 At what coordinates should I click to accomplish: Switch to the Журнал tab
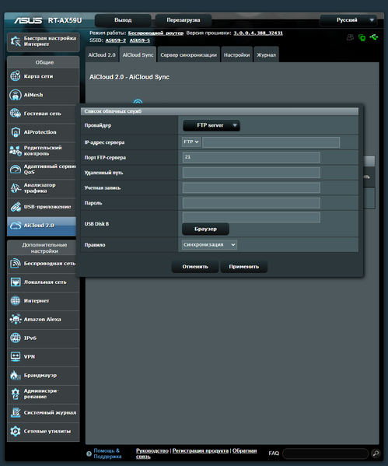coord(266,54)
